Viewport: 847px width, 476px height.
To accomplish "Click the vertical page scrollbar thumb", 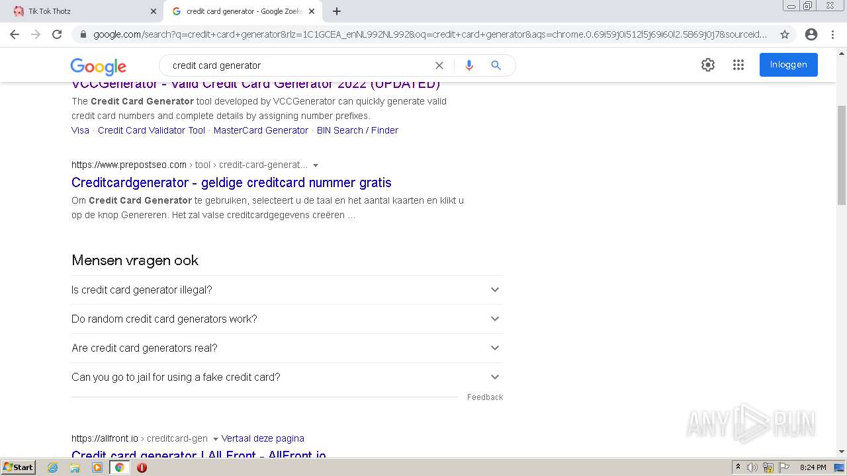I will [842, 155].
